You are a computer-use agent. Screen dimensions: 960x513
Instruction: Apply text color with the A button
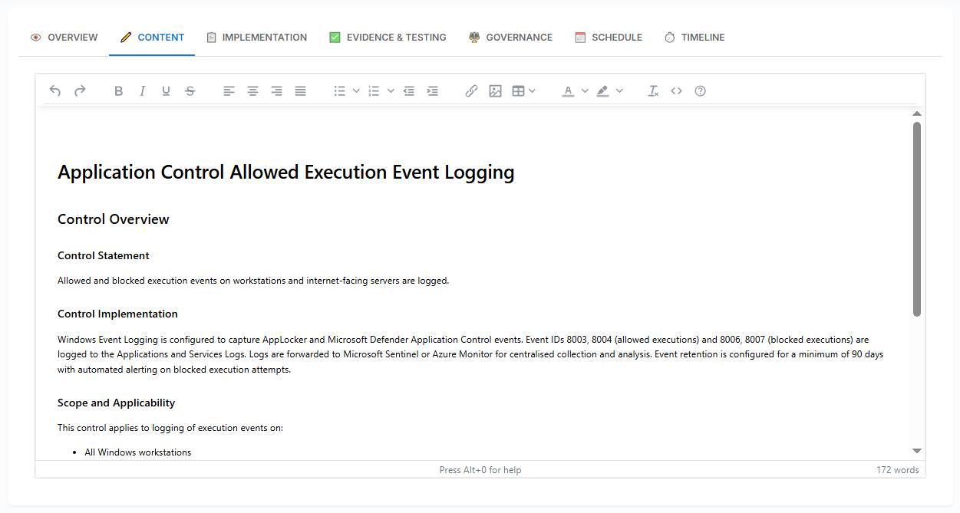tap(568, 90)
